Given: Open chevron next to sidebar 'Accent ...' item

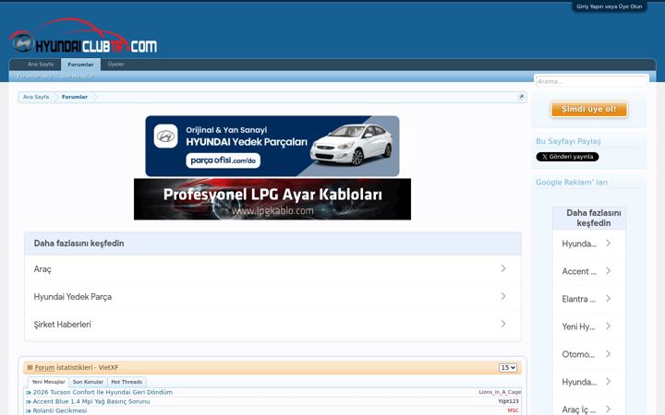Looking at the screenshot, I should (608, 270).
